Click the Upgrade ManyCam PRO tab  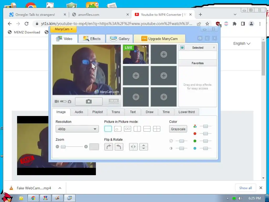(159, 39)
